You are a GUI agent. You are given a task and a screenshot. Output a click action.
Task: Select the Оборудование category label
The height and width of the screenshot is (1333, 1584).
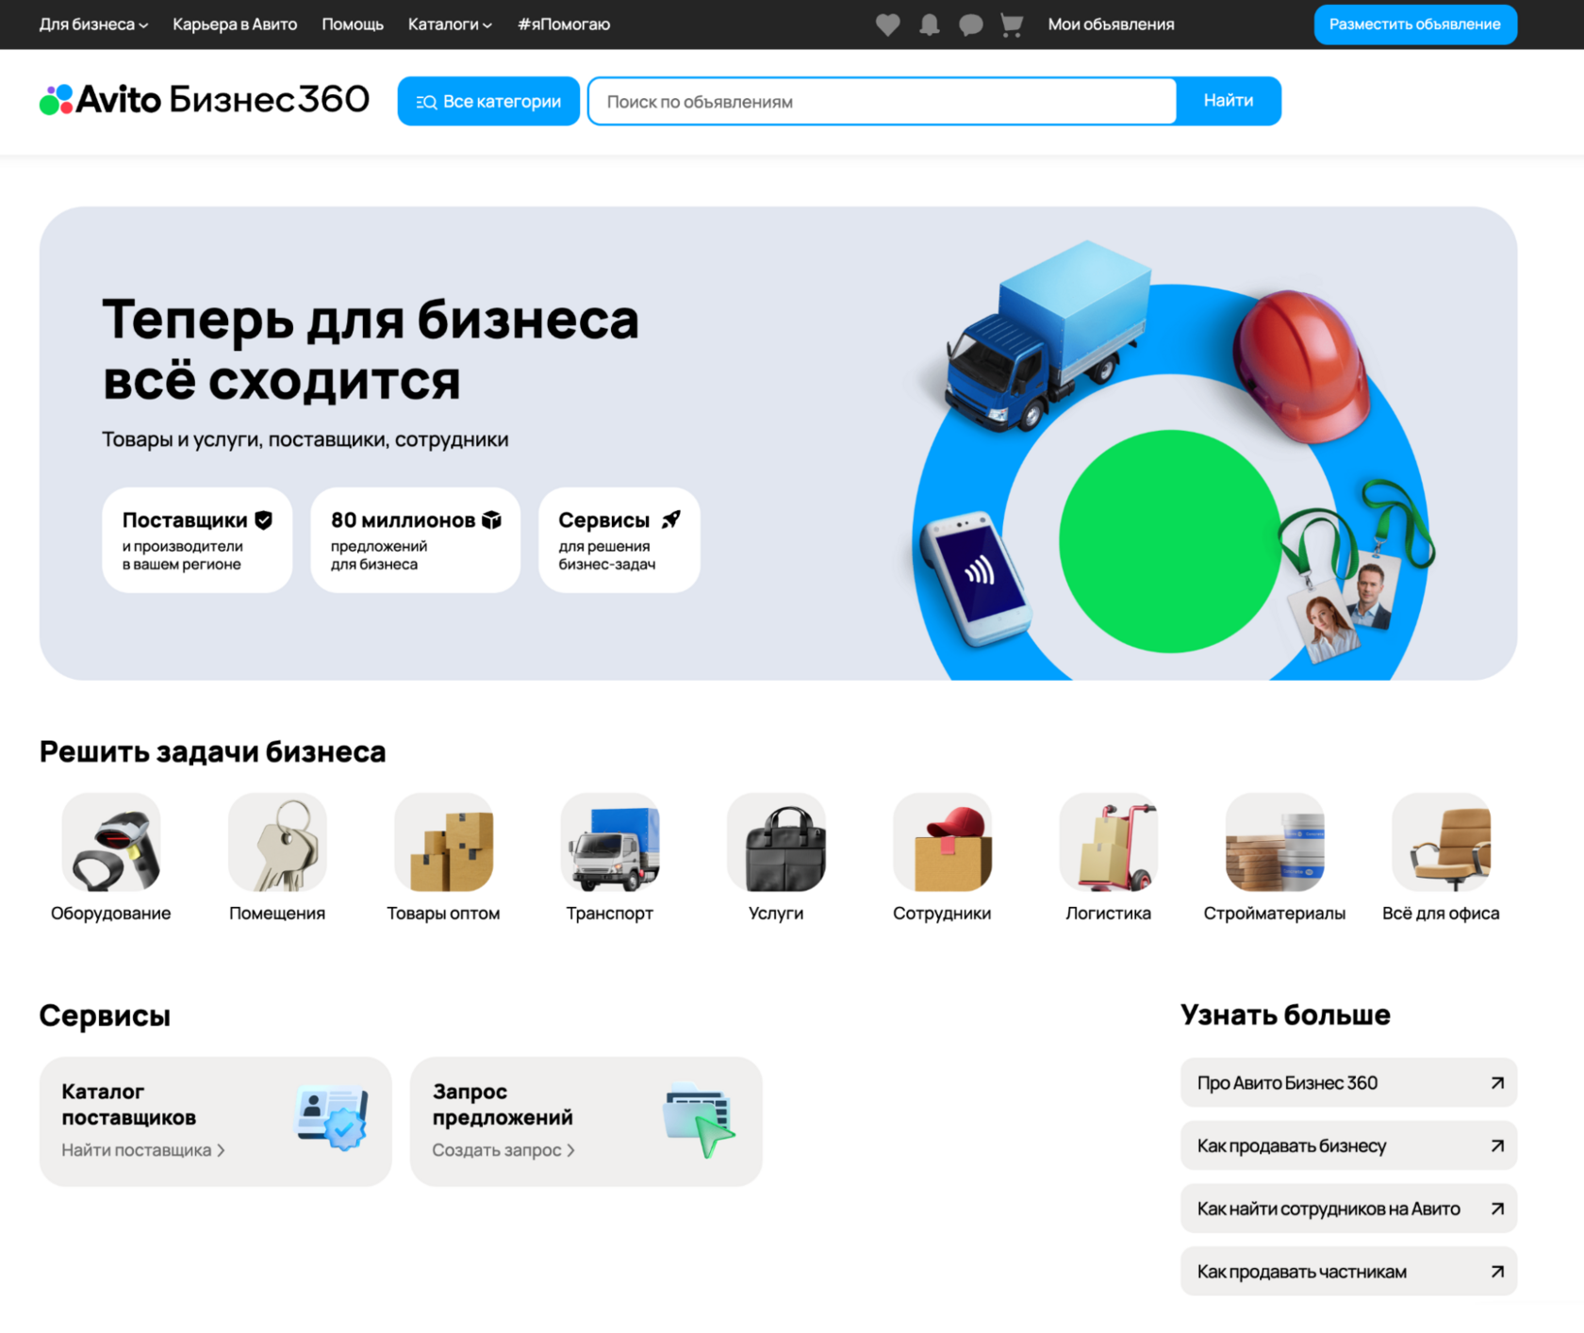pos(111,913)
